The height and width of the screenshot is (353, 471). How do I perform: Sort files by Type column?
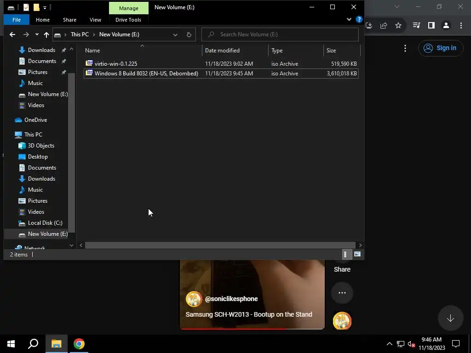tap(296, 51)
